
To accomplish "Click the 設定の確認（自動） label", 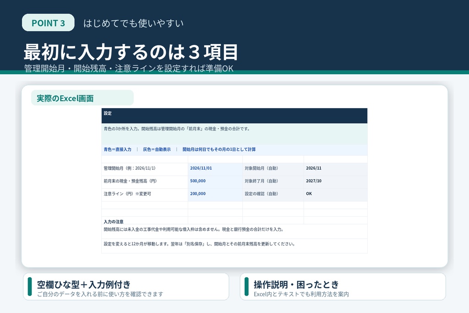I will click(x=262, y=194).
